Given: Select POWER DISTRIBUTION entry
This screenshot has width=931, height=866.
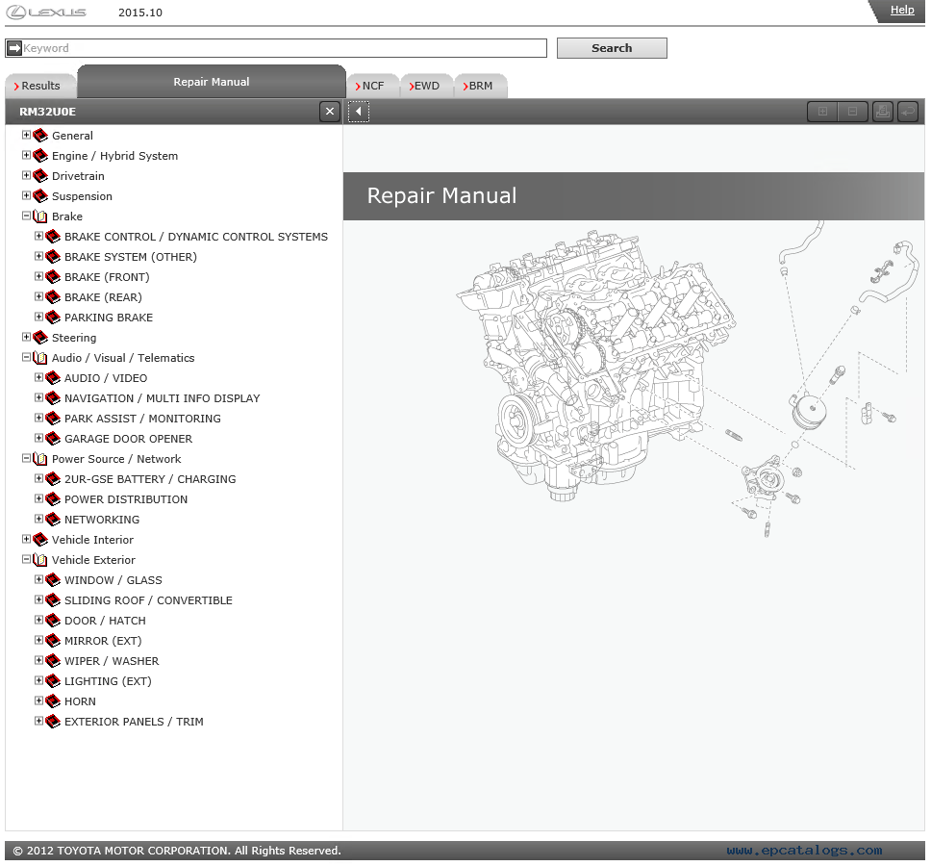Looking at the screenshot, I should coord(126,499).
